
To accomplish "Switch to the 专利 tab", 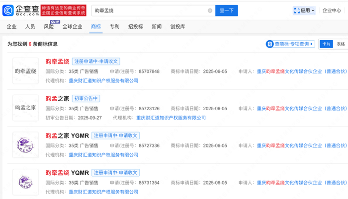I will (114, 27).
